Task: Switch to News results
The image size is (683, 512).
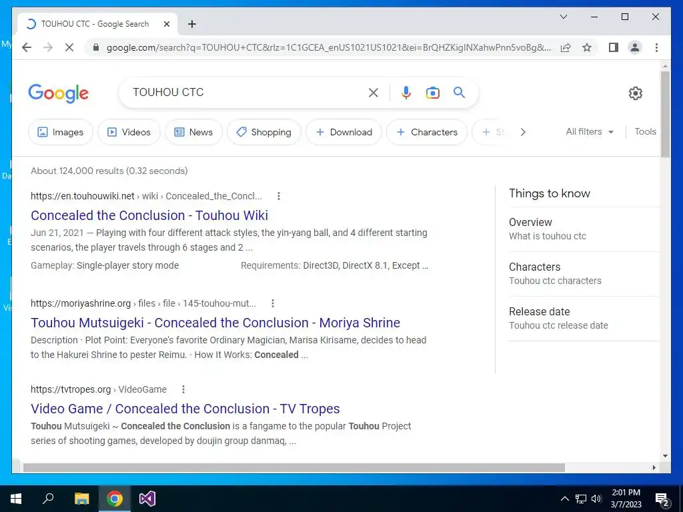Action: (x=194, y=132)
